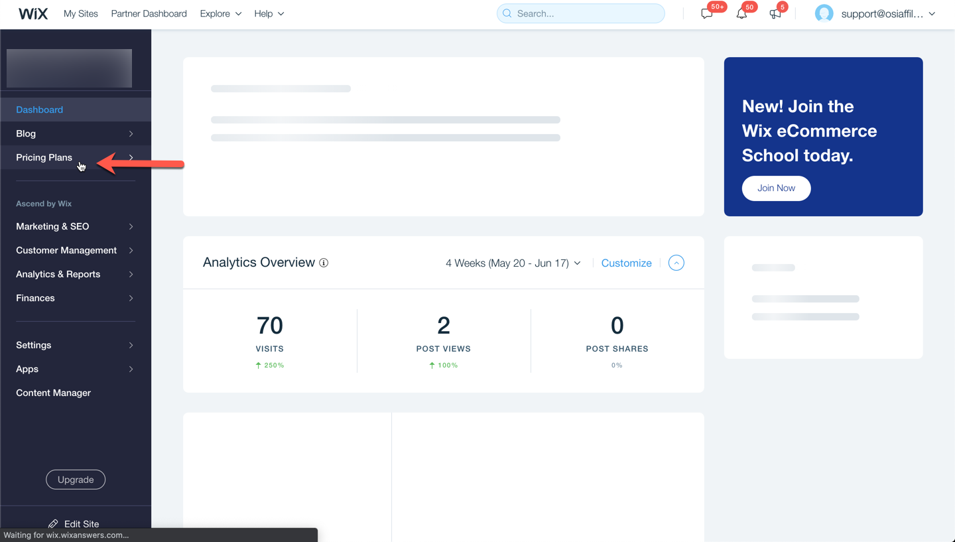Expand the Apps chevron
The image size is (955, 542).
131,369
